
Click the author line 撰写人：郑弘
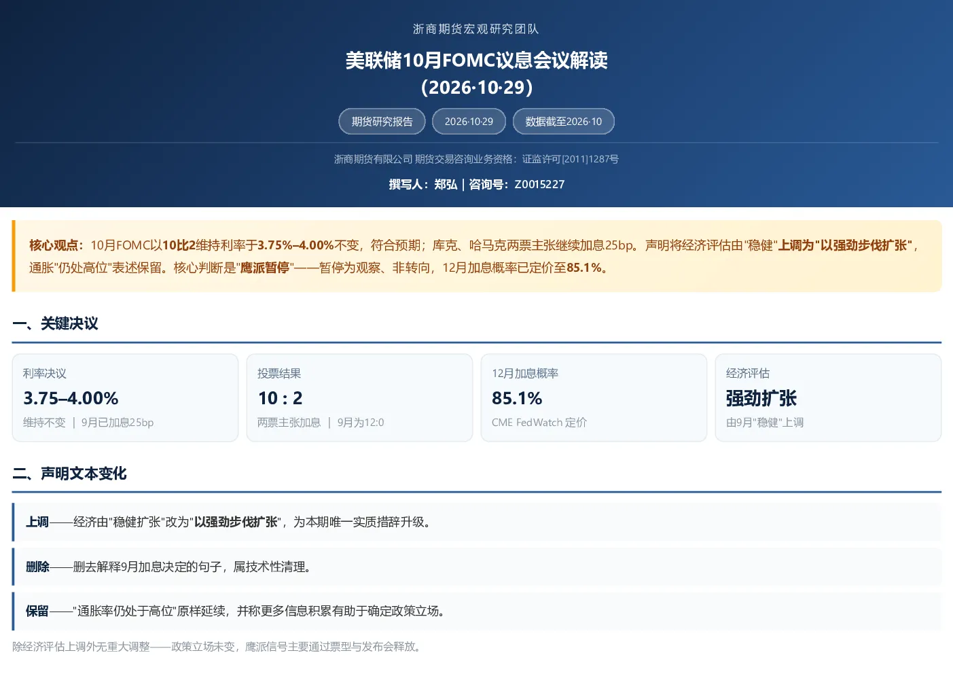click(423, 184)
